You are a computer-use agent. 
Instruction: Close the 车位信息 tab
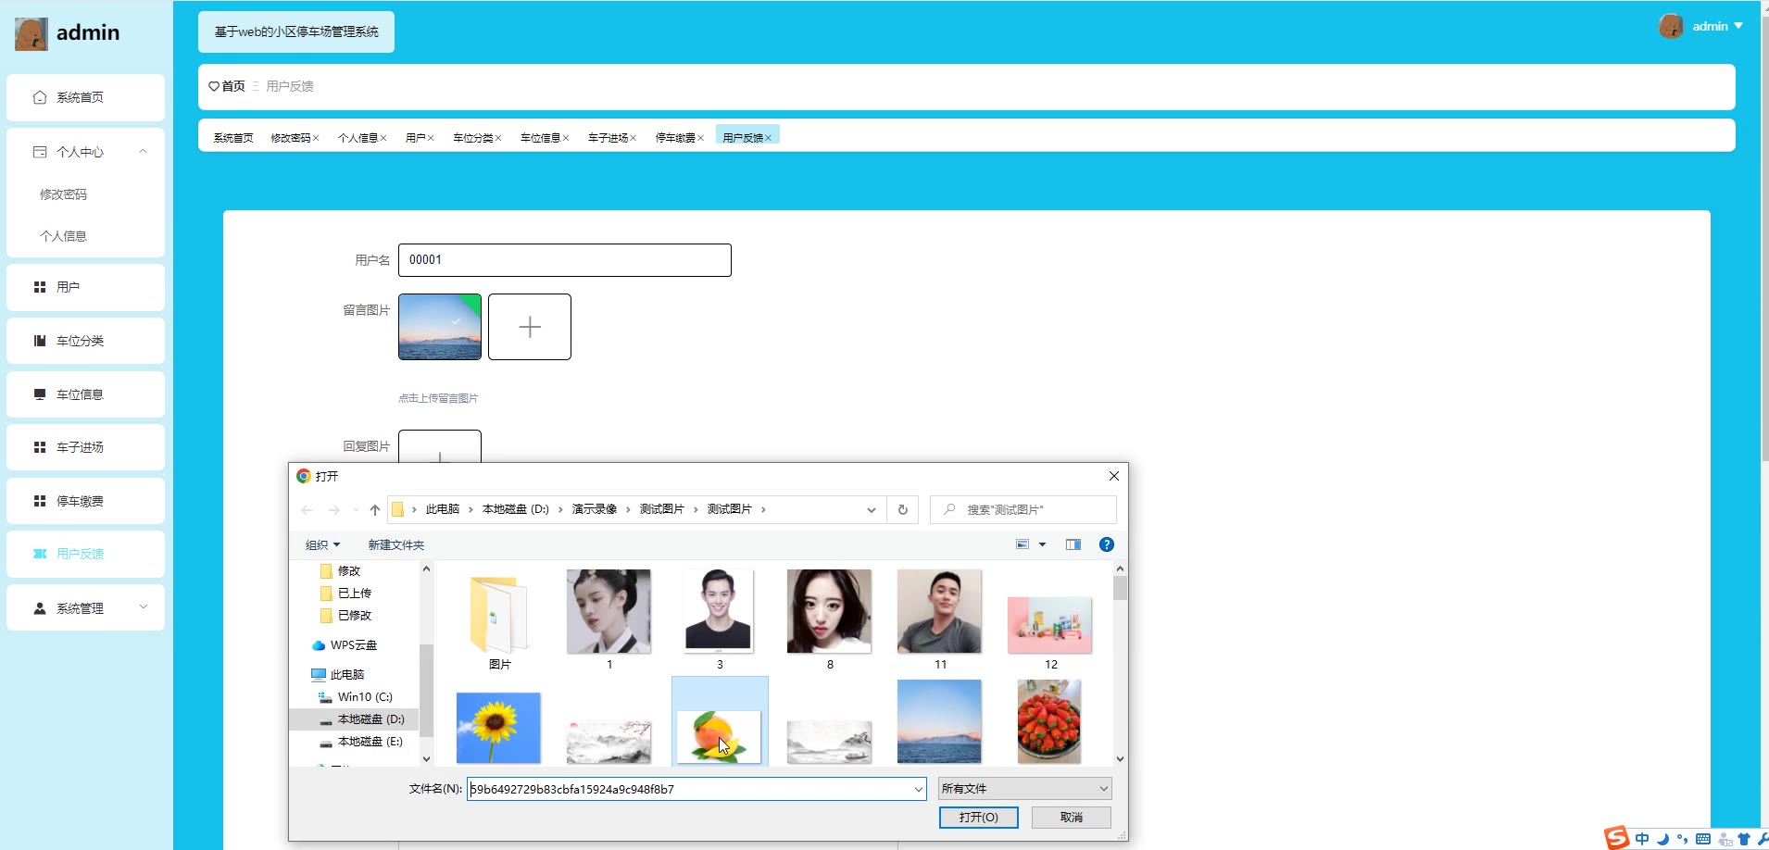click(x=566, y=138)
